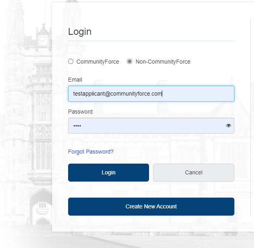Click the divider line under Login heading
The width and height of the screenshot is (254, 248).
pyautogui.click(x=151, y=41)
